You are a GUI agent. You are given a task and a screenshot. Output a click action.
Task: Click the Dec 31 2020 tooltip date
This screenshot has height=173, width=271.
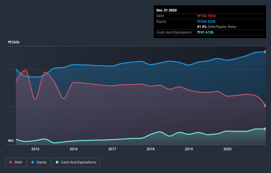click(166, 10)
